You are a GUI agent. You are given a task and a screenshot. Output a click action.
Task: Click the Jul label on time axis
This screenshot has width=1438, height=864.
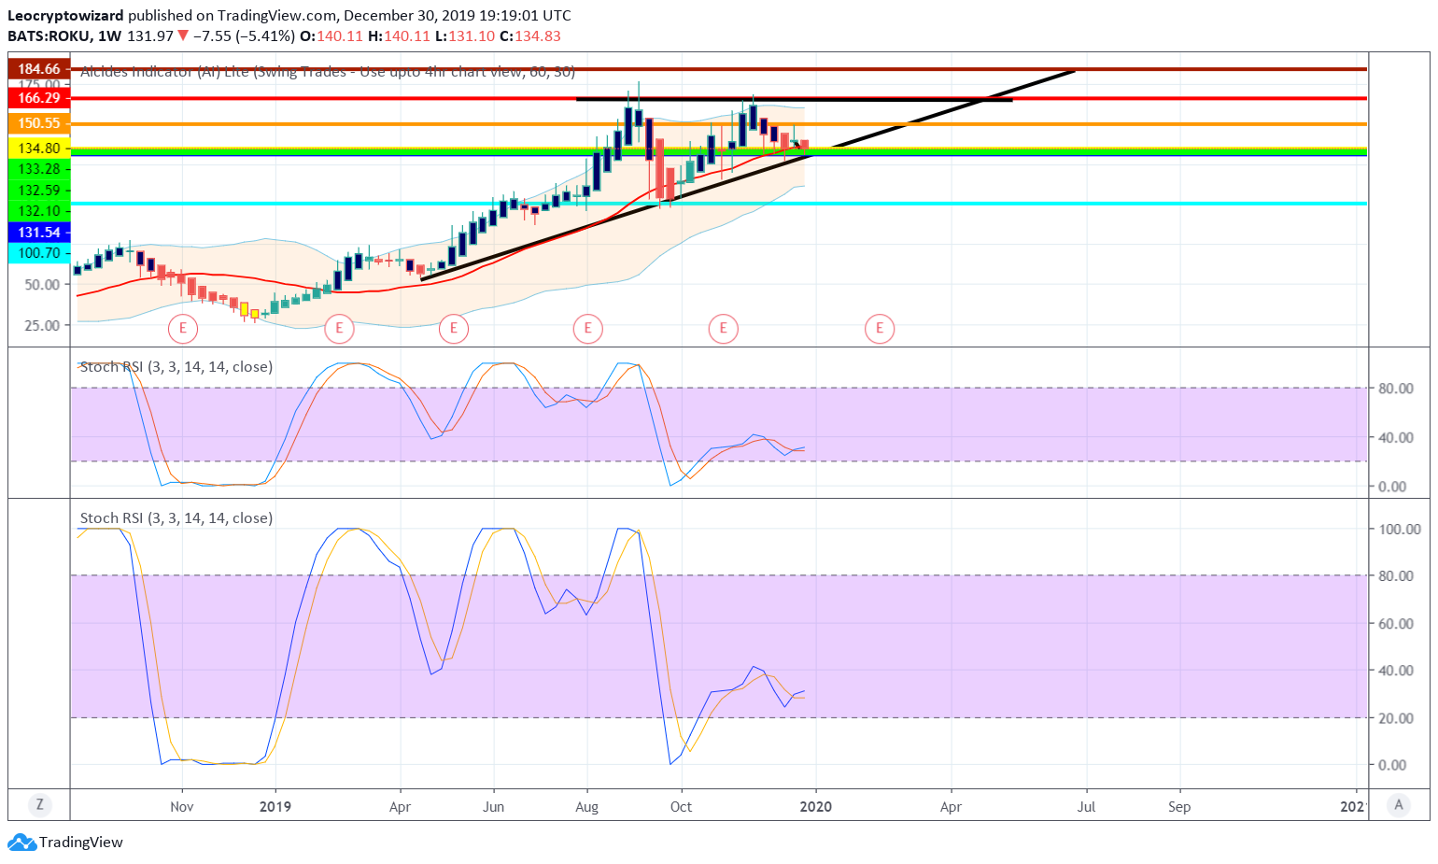click(x=1086, y=807)
